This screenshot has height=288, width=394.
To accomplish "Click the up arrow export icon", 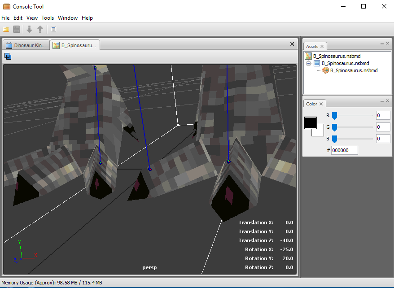I will coord(40,29).
